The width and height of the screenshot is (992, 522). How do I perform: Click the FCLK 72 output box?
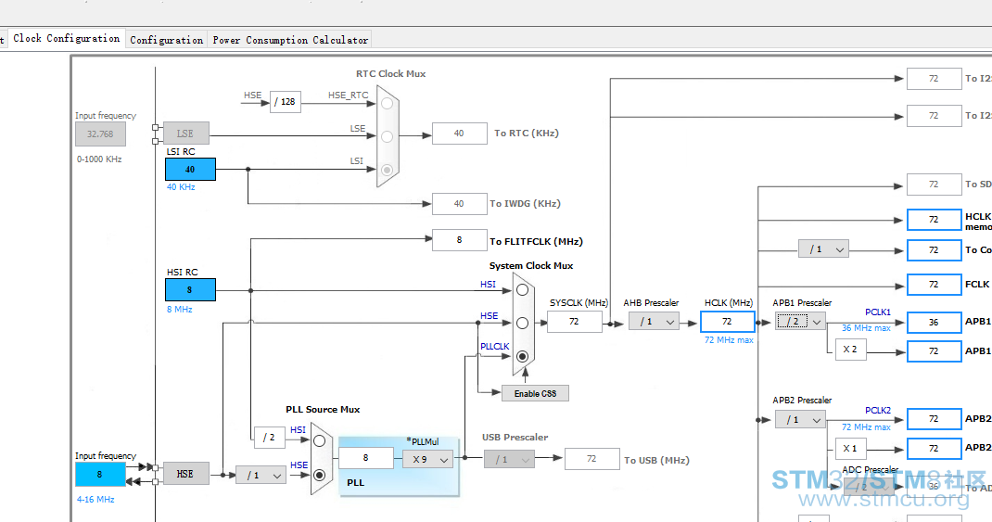point(934,284)
